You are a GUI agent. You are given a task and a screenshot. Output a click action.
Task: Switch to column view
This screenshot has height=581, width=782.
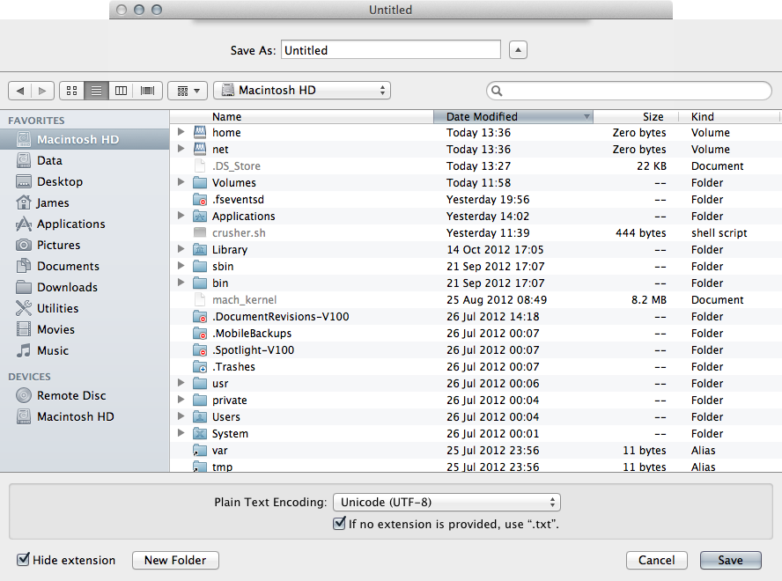pyautogui.click(x=121, y=91)
